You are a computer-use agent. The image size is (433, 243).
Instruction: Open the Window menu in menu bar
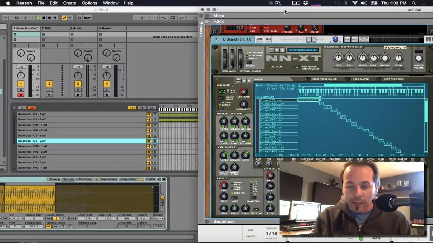click(x=111, y=3)
